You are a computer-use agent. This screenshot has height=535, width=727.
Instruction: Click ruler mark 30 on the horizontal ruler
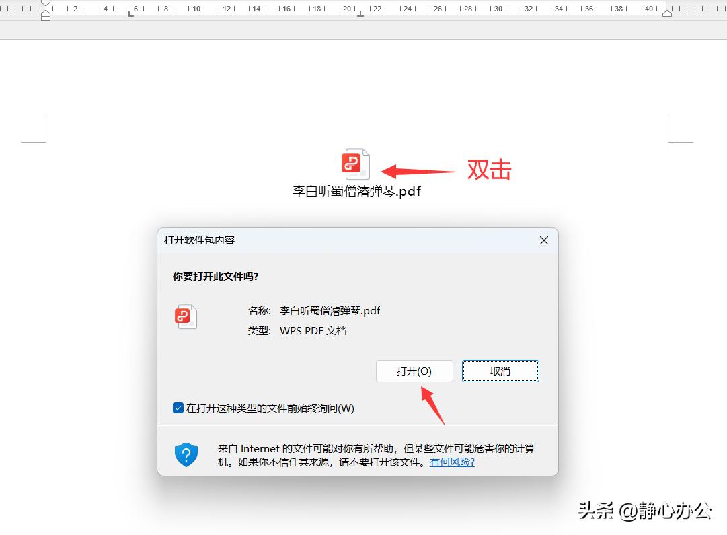coord(498,9)
